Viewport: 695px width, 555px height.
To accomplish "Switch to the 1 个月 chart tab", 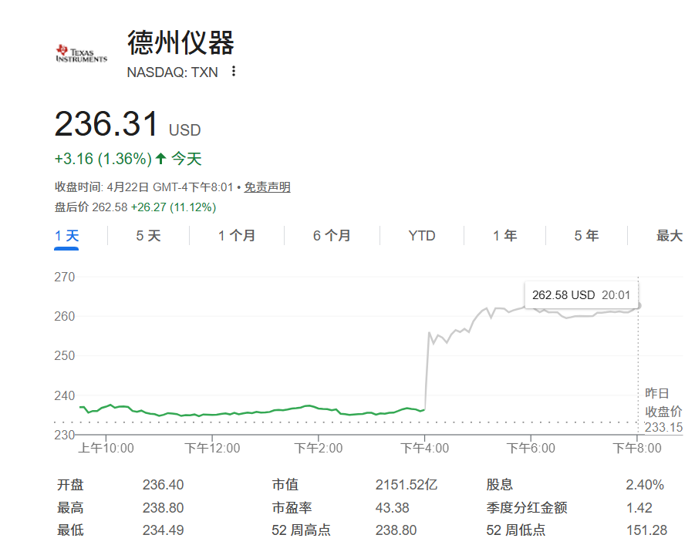I will 236,236.
